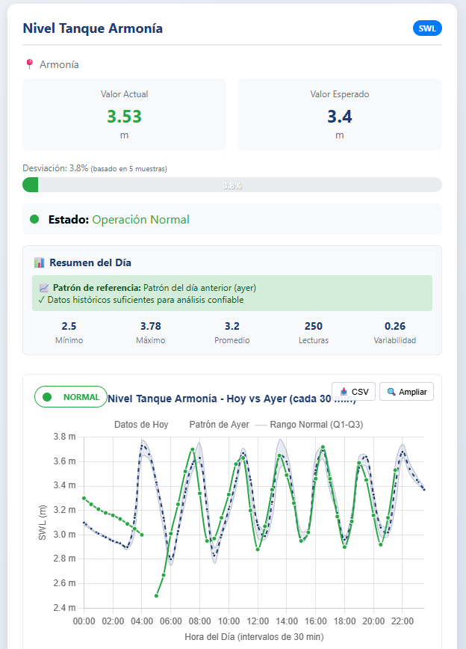Click the trend chart icon before Patrón de referencia
This screenshot has height=649, width=466.
[x=44, y=288]
